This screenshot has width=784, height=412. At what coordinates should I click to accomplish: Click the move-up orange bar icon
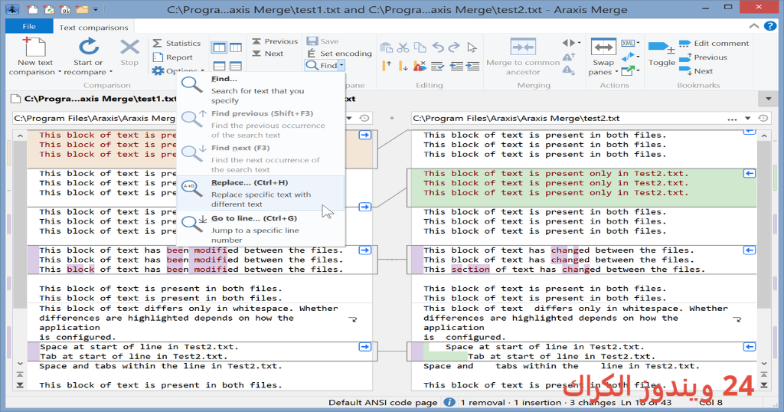[387, 66]
